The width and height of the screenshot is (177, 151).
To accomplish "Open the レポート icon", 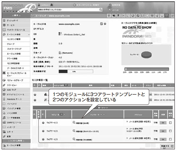I will coord(4,132).
